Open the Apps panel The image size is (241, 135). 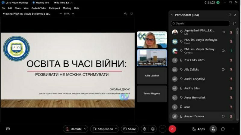tap(199, 129)
